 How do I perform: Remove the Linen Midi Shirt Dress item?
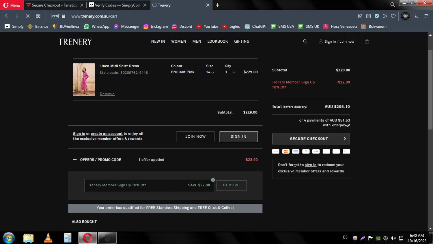pos(107,94)
